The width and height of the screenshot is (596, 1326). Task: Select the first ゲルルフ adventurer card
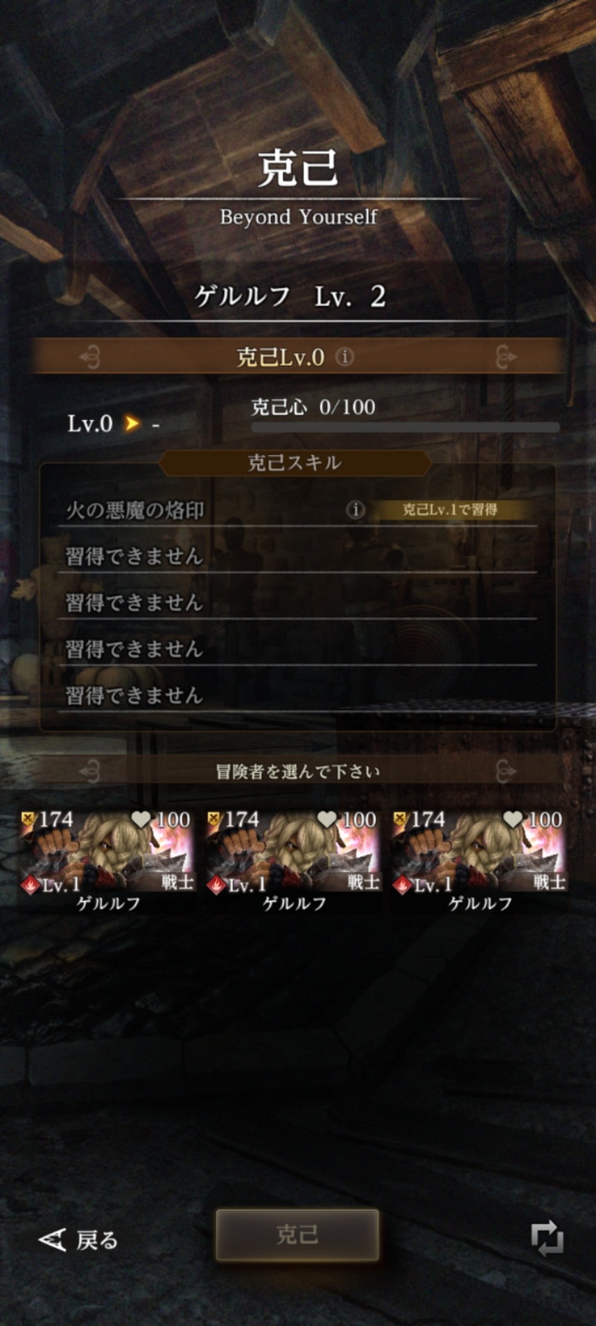pos(107,861)
